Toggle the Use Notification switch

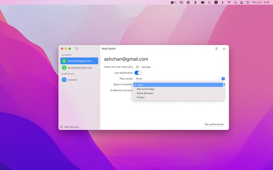point(138,73)
